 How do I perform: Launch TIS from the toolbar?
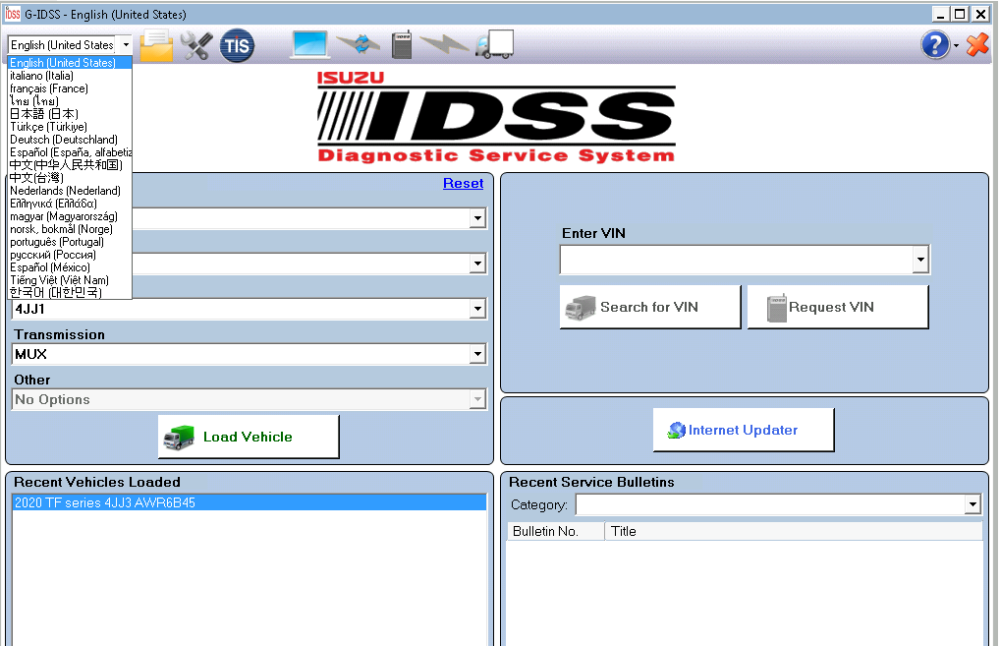click(x=236, y=44)
